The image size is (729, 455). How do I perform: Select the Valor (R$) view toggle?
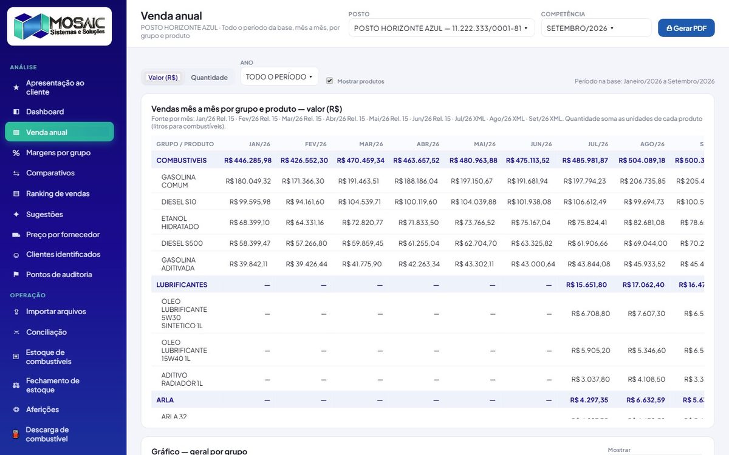163,78
